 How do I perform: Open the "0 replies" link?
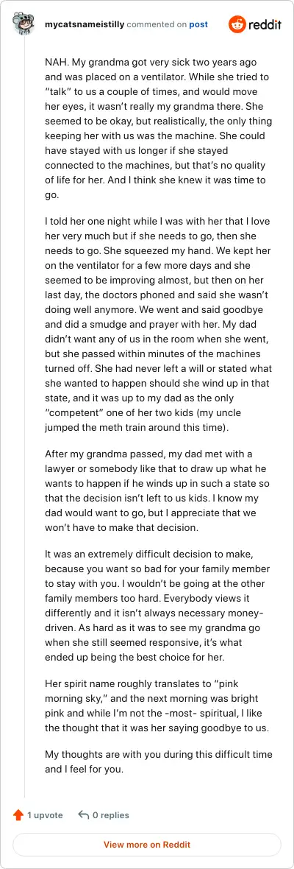pos(110,815)
